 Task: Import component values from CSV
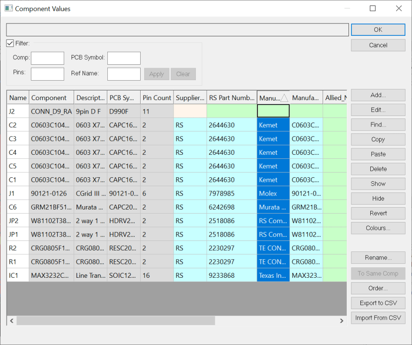tap(378, 318)
